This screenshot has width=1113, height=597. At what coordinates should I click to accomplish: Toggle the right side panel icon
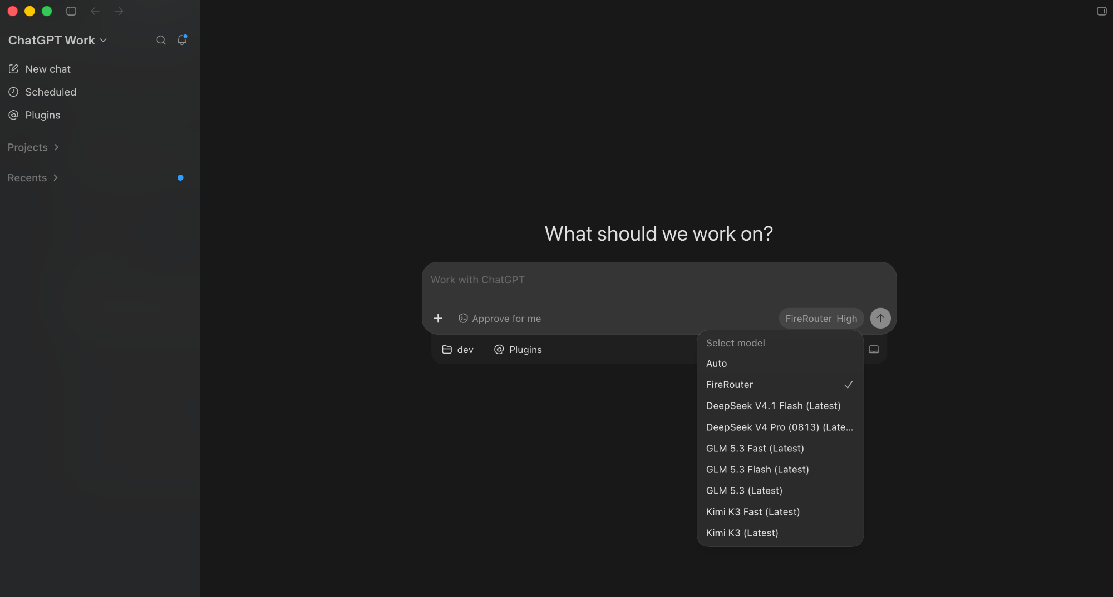click(x=1101, y=11)
